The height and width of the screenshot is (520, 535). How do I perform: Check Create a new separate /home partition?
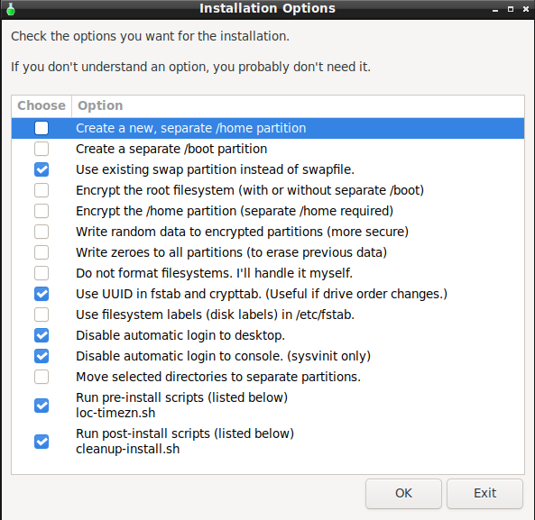42,128
